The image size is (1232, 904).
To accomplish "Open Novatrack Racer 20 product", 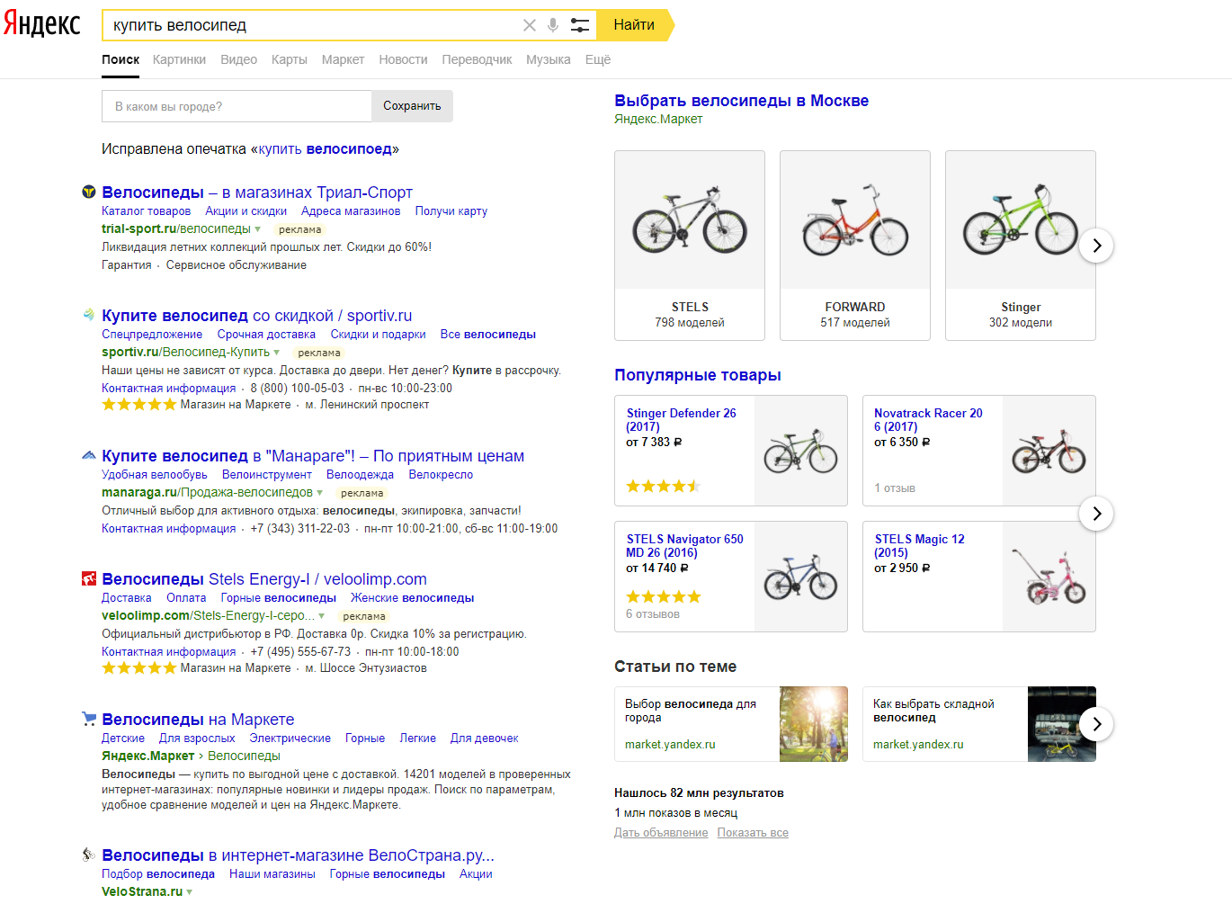I will pos(979,451).
